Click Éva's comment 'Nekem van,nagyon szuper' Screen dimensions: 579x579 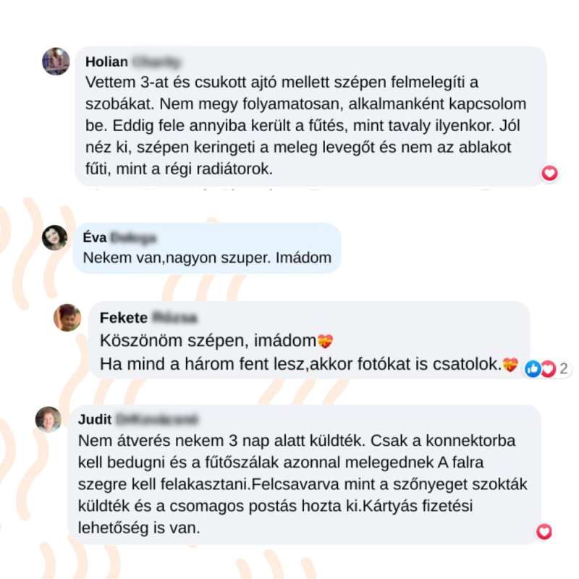(207, 258)
